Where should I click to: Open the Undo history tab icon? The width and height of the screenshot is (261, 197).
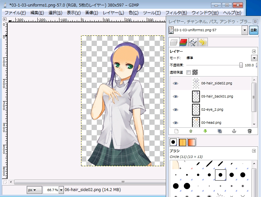203,42
